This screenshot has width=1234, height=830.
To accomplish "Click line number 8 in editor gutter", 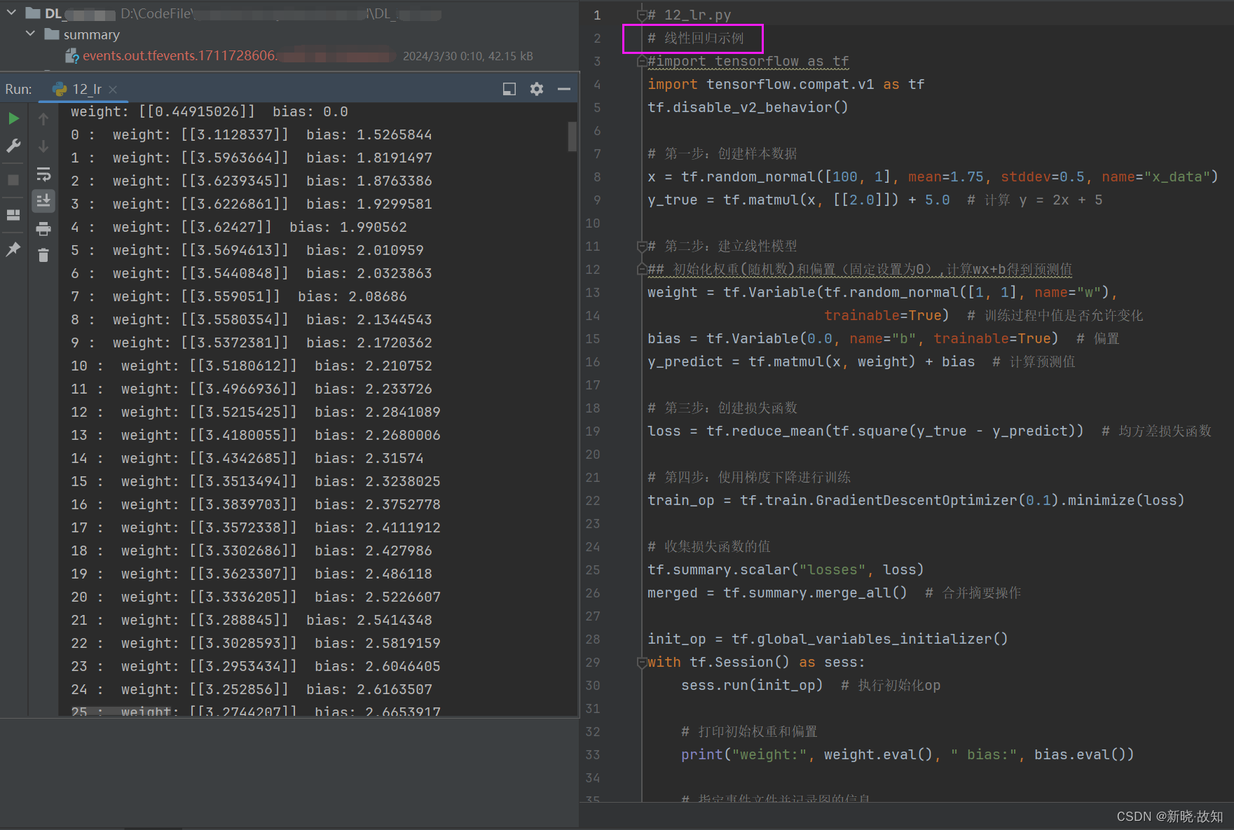I will [597, 177].
